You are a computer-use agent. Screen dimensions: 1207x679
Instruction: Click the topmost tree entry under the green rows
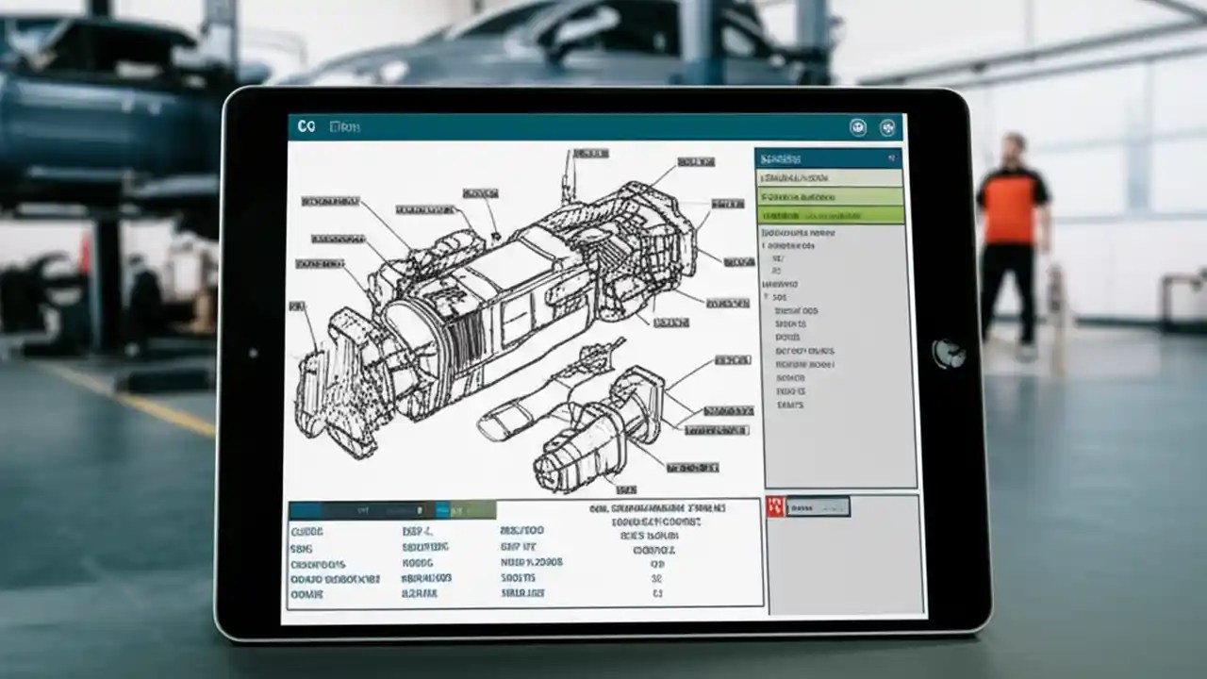(797, 234)
